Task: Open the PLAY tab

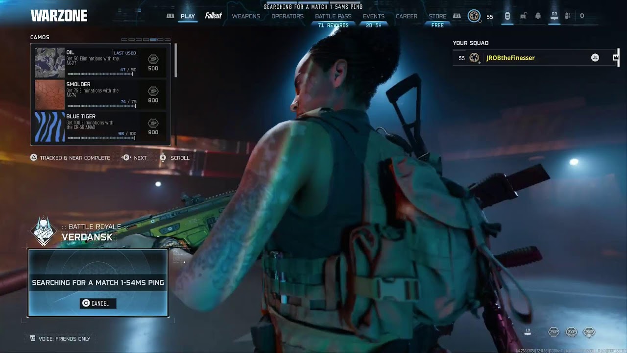Action: coord(188,16)
